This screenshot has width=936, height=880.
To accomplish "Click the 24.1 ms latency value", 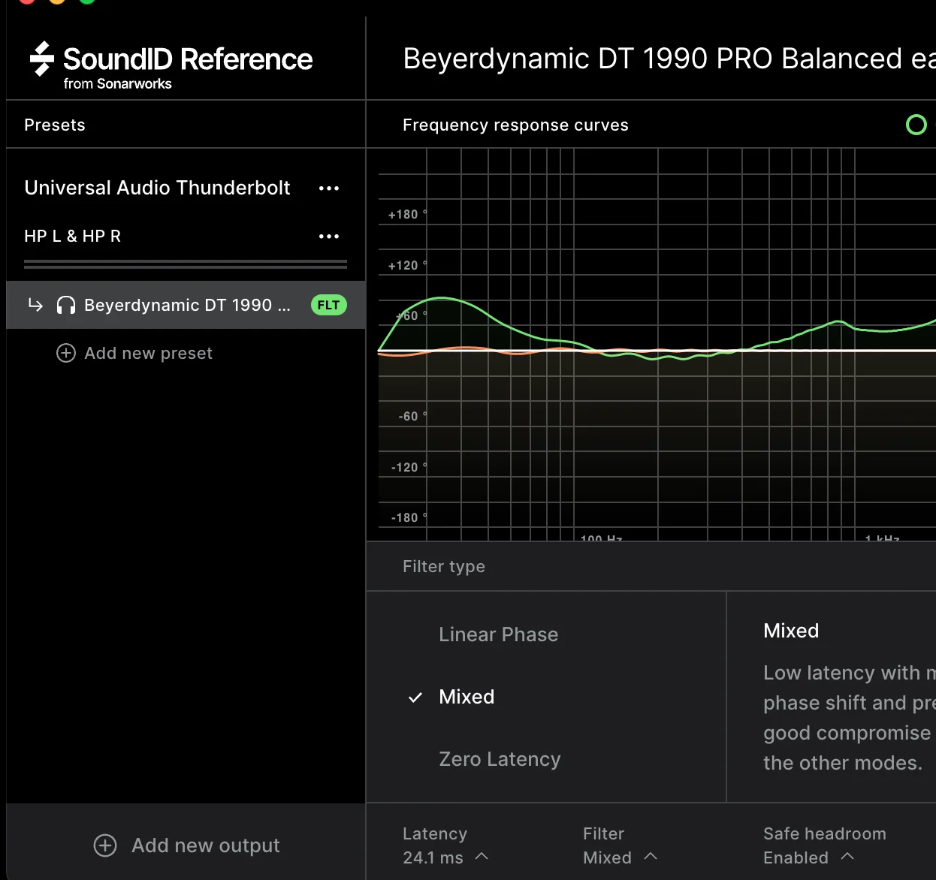I will [x=433, y=857].
